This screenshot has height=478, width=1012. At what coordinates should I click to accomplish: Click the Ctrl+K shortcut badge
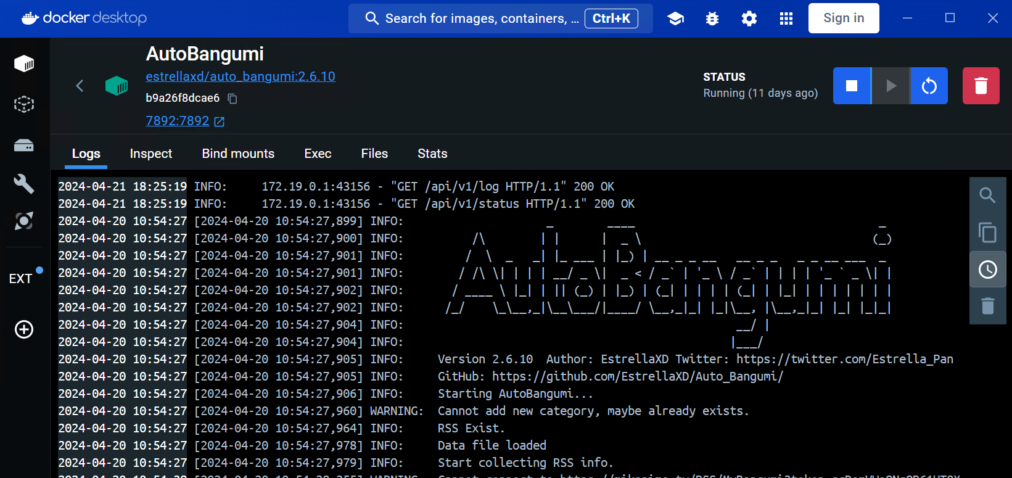click(x=611, y=19)
